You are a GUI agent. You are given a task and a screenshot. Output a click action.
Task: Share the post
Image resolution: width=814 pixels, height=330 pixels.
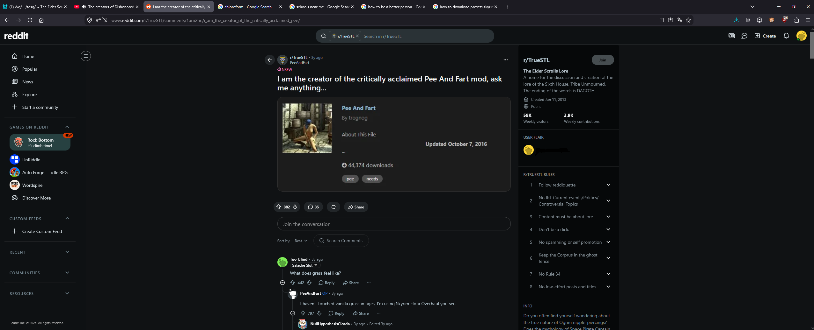coord(356,207)
